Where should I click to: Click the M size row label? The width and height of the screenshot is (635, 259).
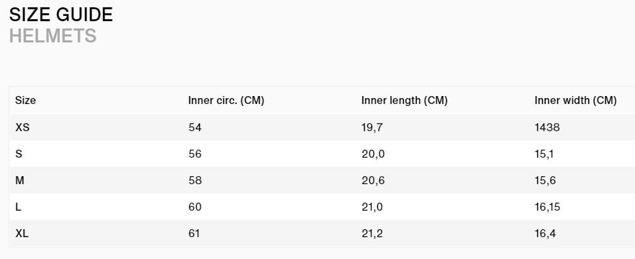pyautogui.click(x=20, y=180)
